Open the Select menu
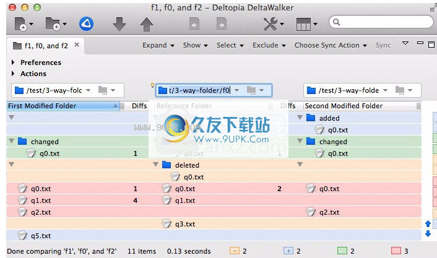The height and width of the screenshot is (258, 437). coord(230,45)
